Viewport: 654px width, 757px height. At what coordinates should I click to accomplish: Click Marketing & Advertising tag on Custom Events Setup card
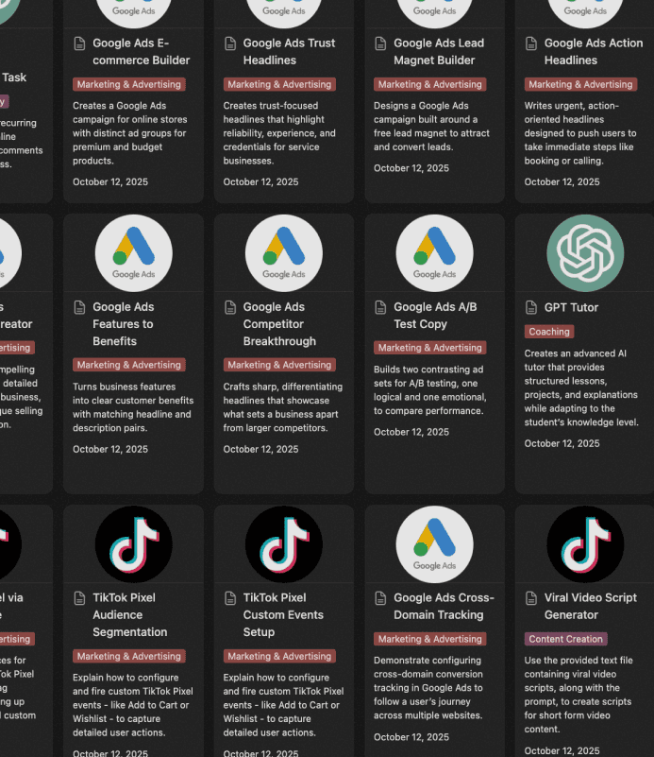(279, 656)
